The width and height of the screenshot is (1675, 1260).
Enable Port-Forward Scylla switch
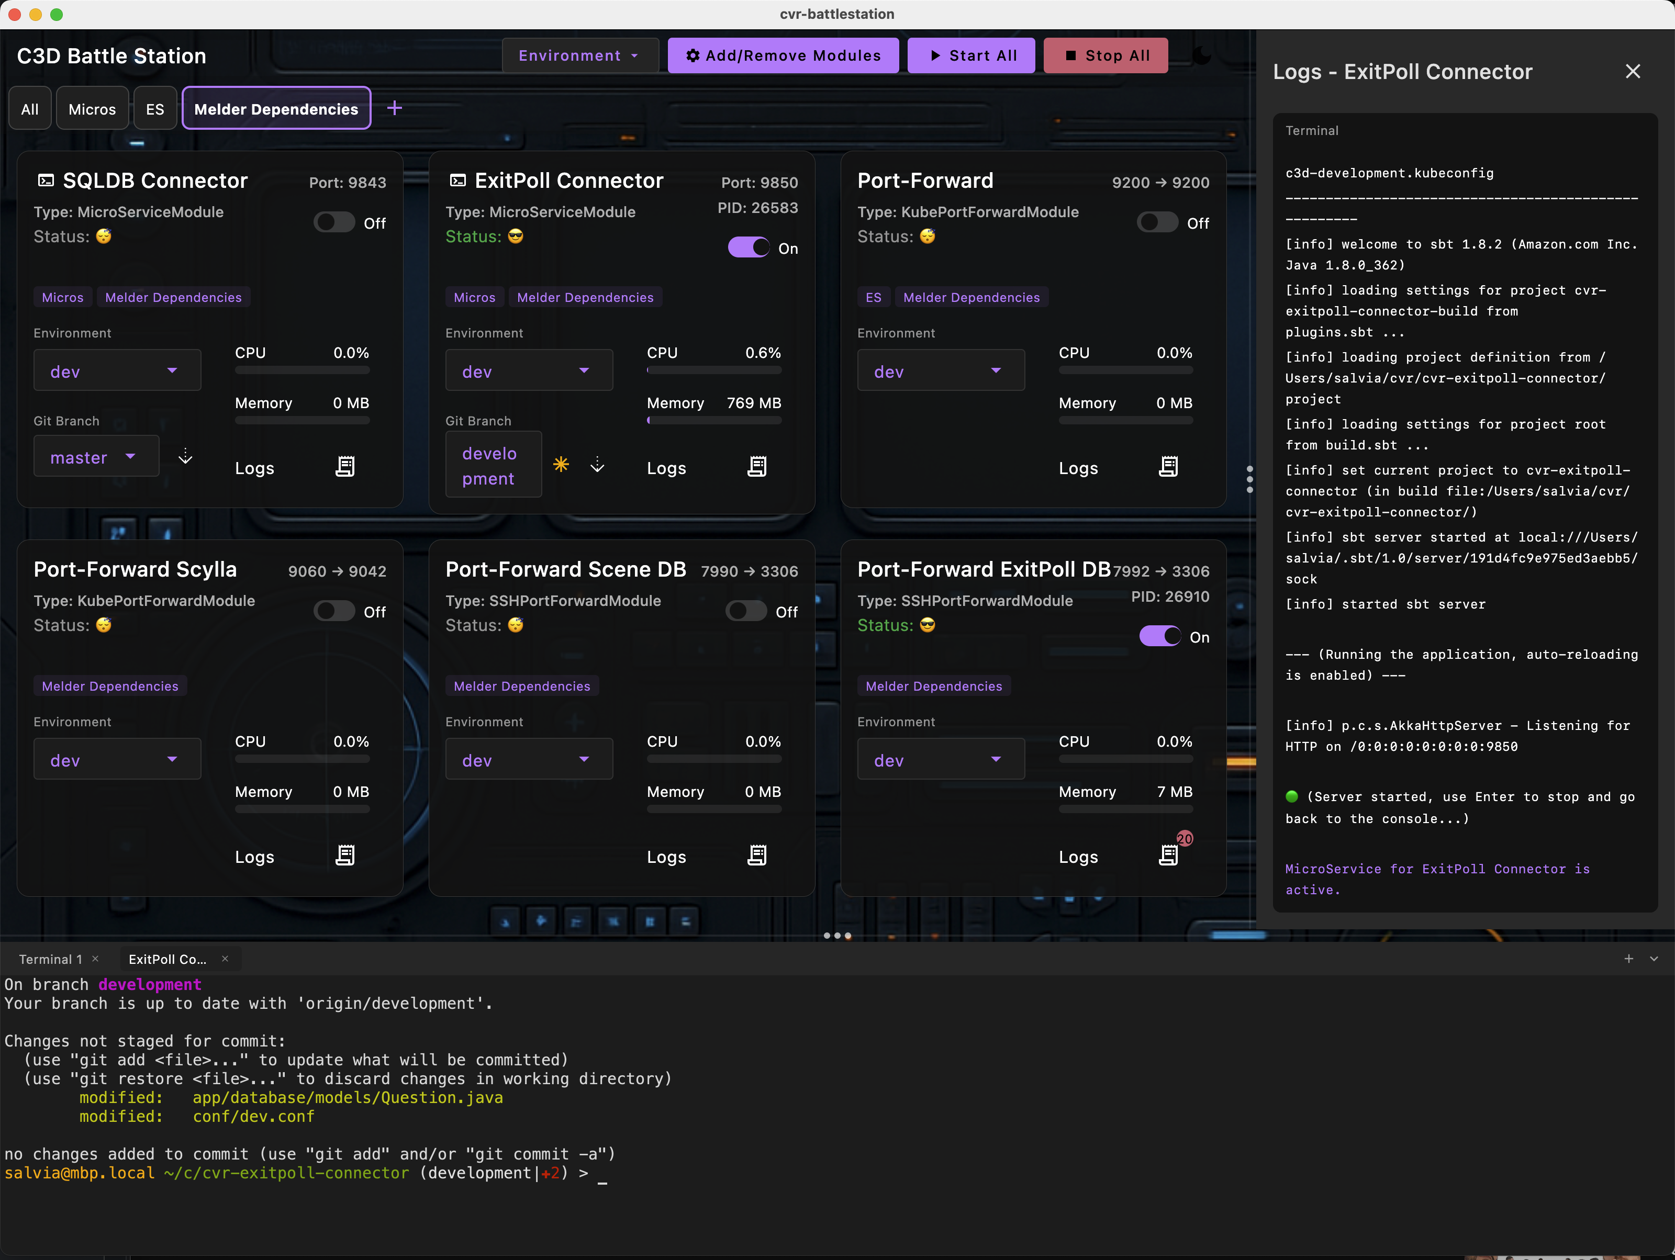pyautogui.click(x=334, y=612)
